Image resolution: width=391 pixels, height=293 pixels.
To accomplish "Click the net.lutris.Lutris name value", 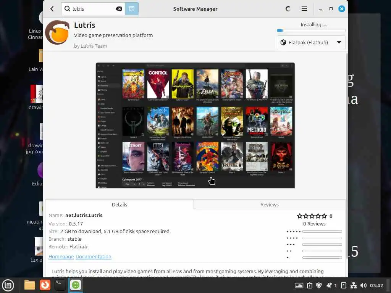I will (x=84, y=215).
